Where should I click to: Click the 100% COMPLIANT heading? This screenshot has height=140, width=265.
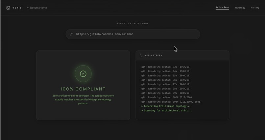[83, 89]
